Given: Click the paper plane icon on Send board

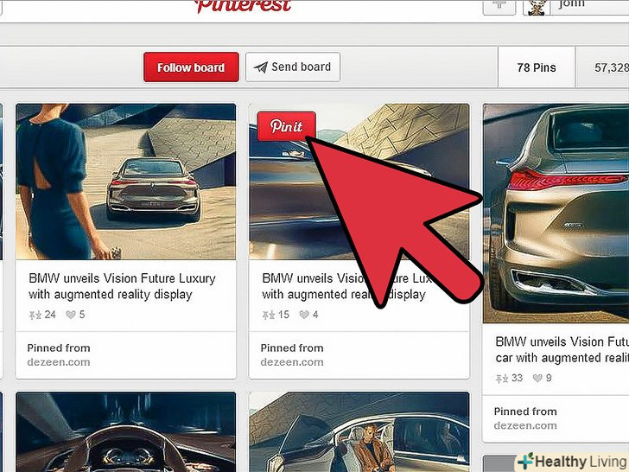Looking at the screenshot, I should coord(261,67).
